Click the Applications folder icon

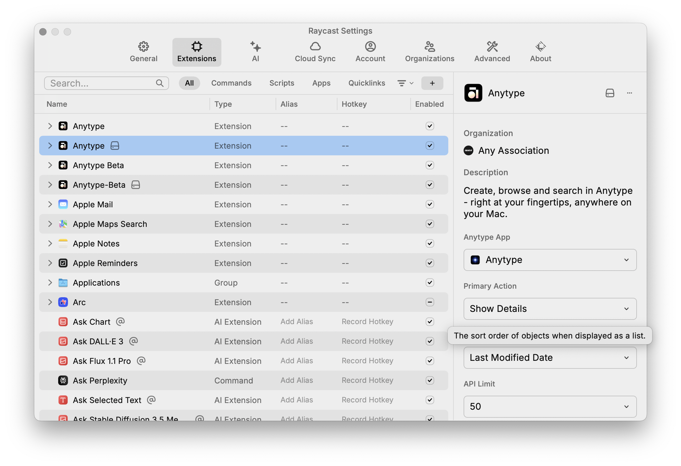[63, 283]
